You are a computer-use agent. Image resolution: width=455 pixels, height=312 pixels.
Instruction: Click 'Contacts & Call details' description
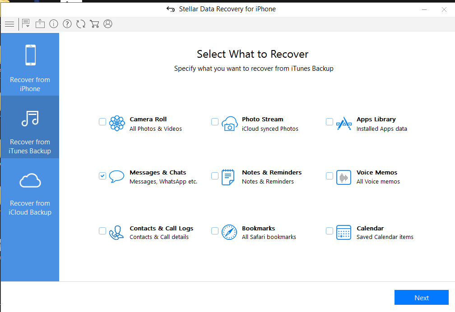coord(159,237)
